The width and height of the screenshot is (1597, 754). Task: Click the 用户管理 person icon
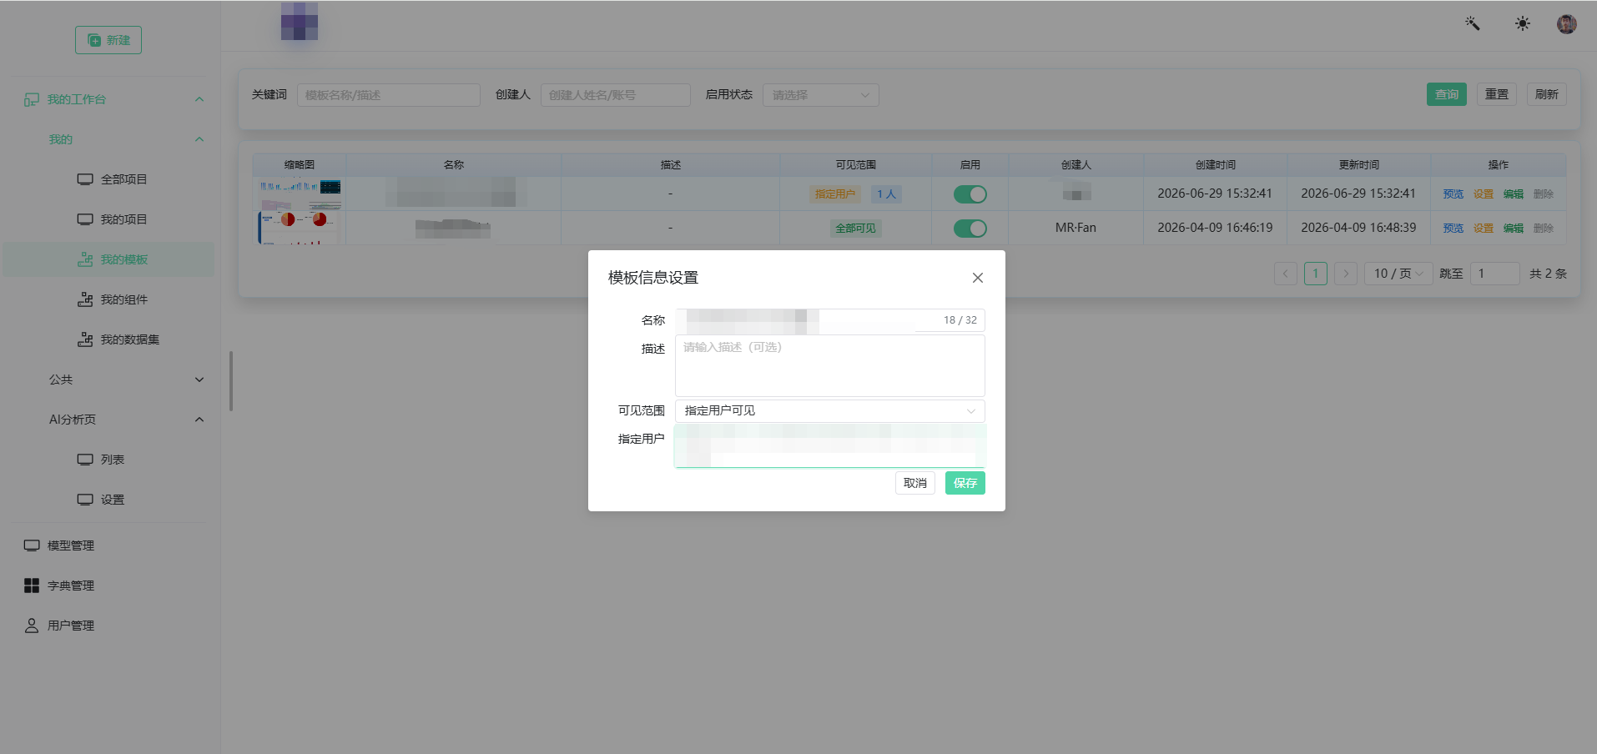32,626
